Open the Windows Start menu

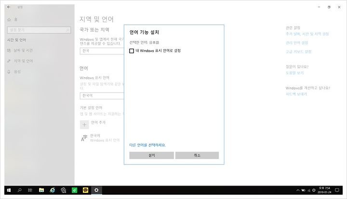9,190
